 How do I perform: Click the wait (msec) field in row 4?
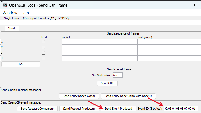(x=169, y=58)
